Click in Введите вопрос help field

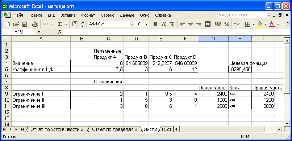pyautogui.click(x=242, y=15)
